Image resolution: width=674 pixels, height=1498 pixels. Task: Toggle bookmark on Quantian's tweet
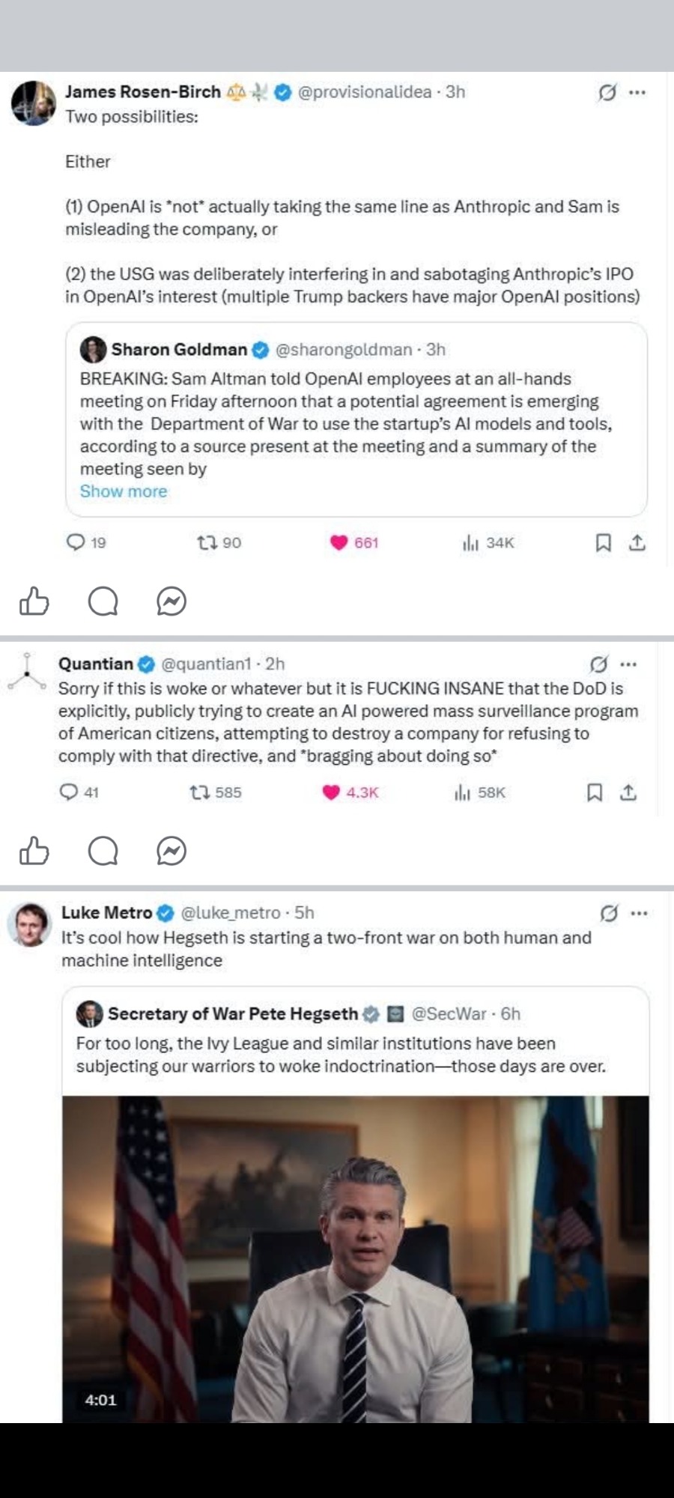click(594, 792)
